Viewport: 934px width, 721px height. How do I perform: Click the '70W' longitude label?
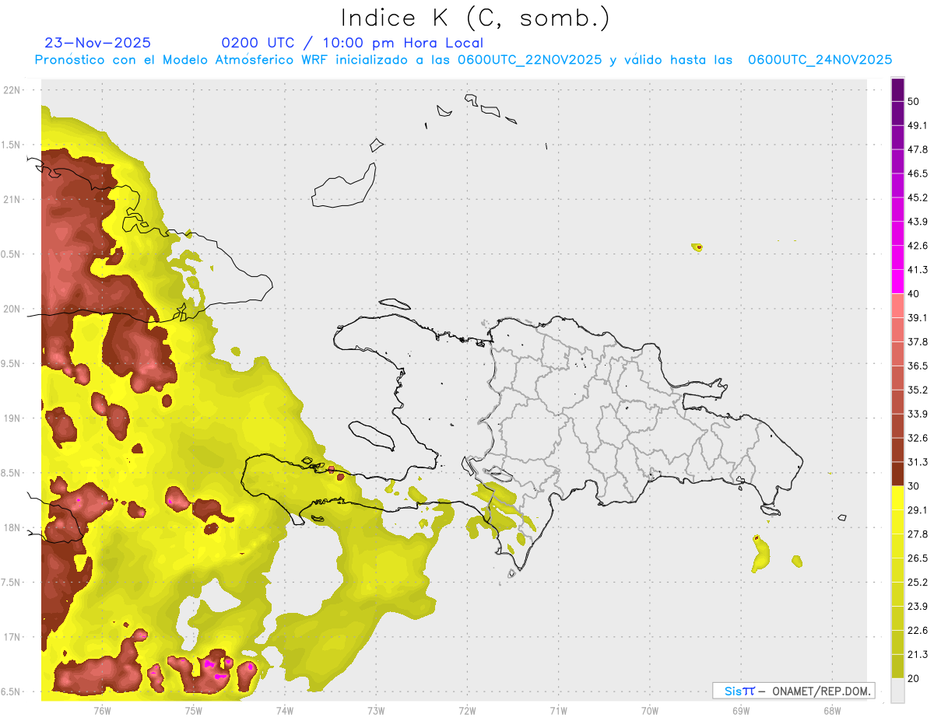point(650,710)
